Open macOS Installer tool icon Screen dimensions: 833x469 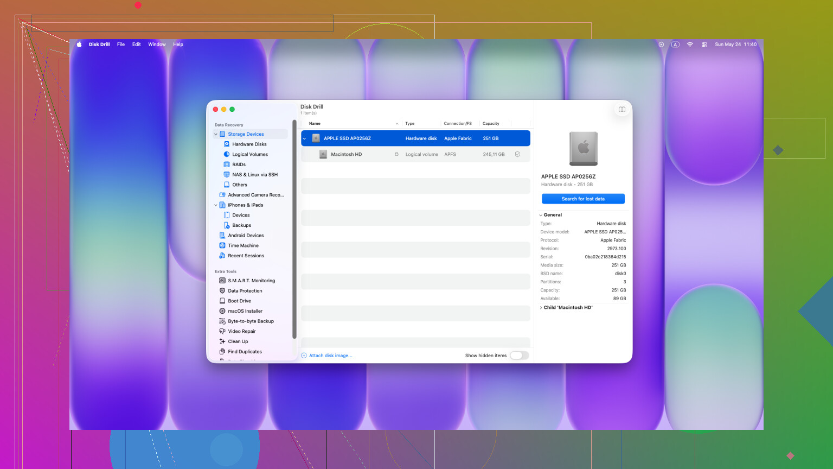point(222,311)
